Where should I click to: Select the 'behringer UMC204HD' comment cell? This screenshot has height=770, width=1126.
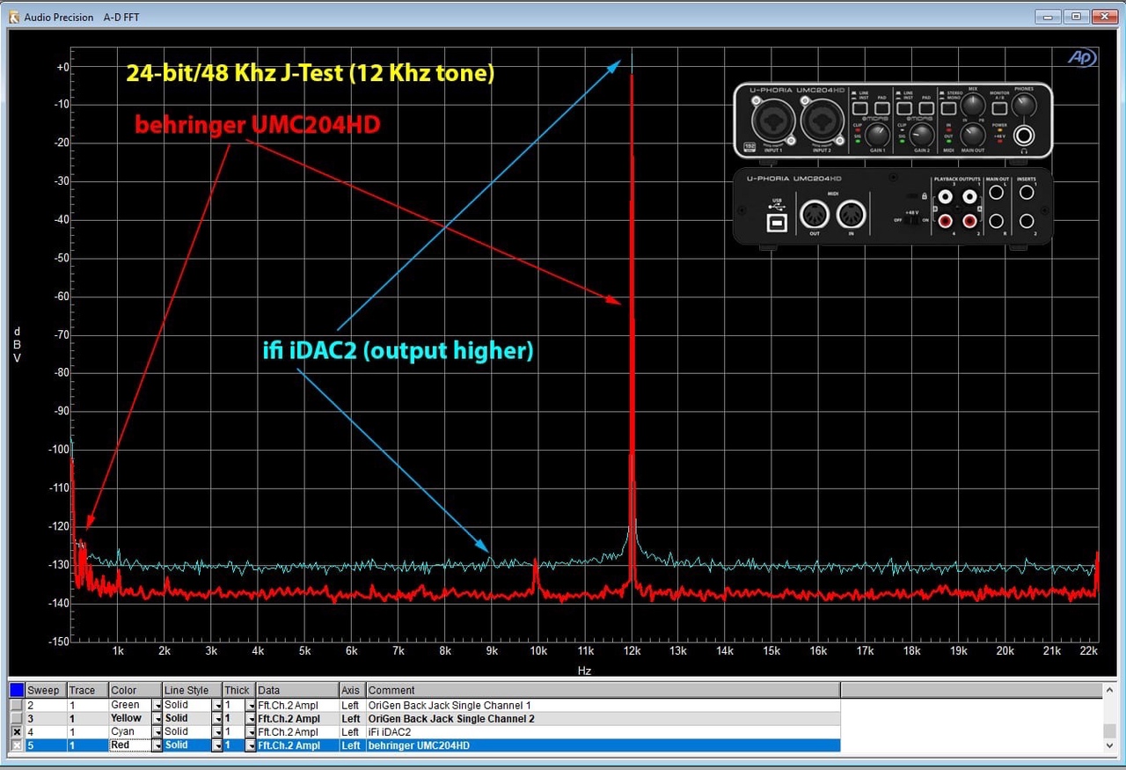pos(603,745)
